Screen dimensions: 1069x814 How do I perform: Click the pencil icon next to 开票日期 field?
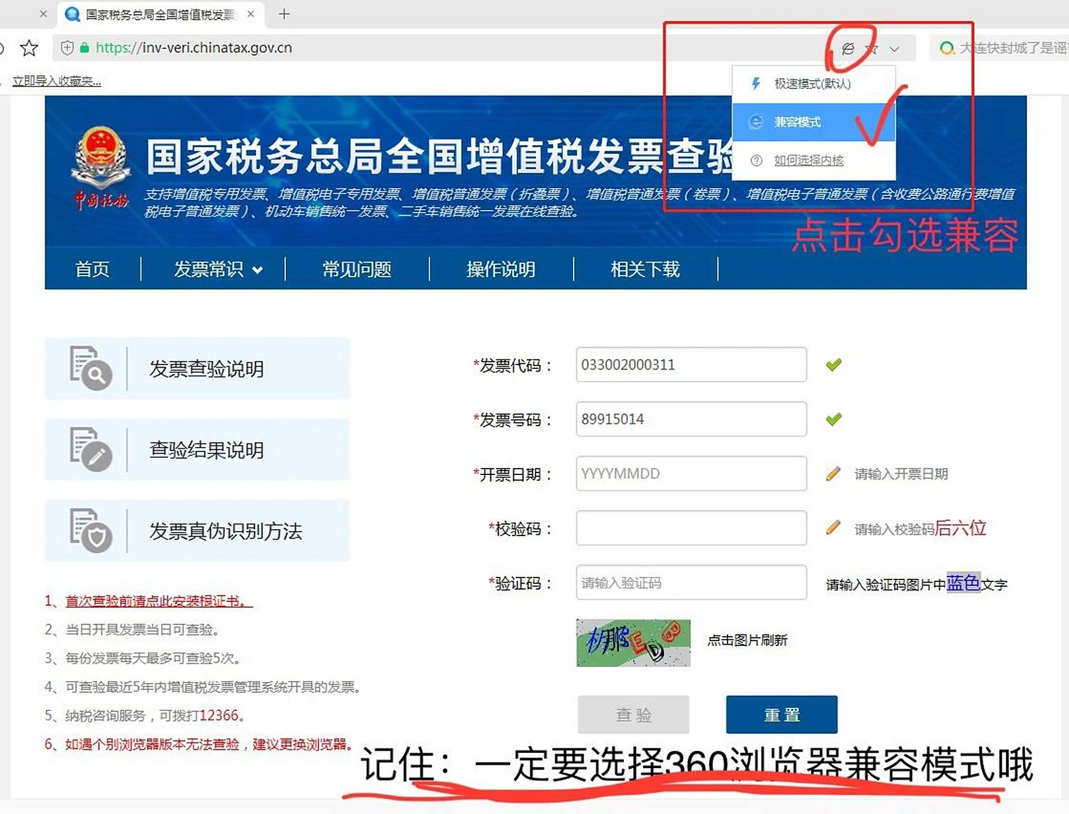click(833, 474)
